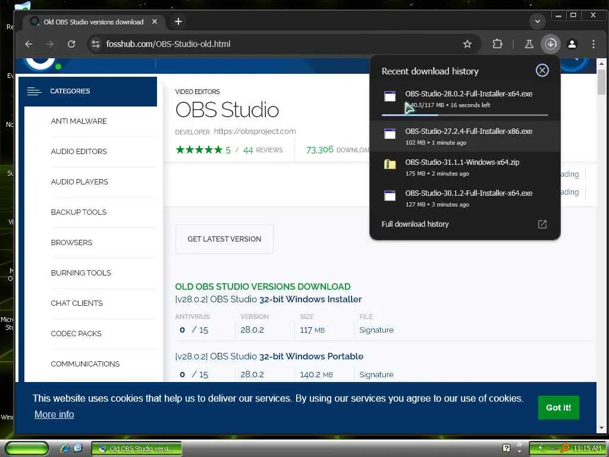This screenshot has width=609, height=457.
Task: Toggle the Downloads toolbar icon
Action: [551, 44]
